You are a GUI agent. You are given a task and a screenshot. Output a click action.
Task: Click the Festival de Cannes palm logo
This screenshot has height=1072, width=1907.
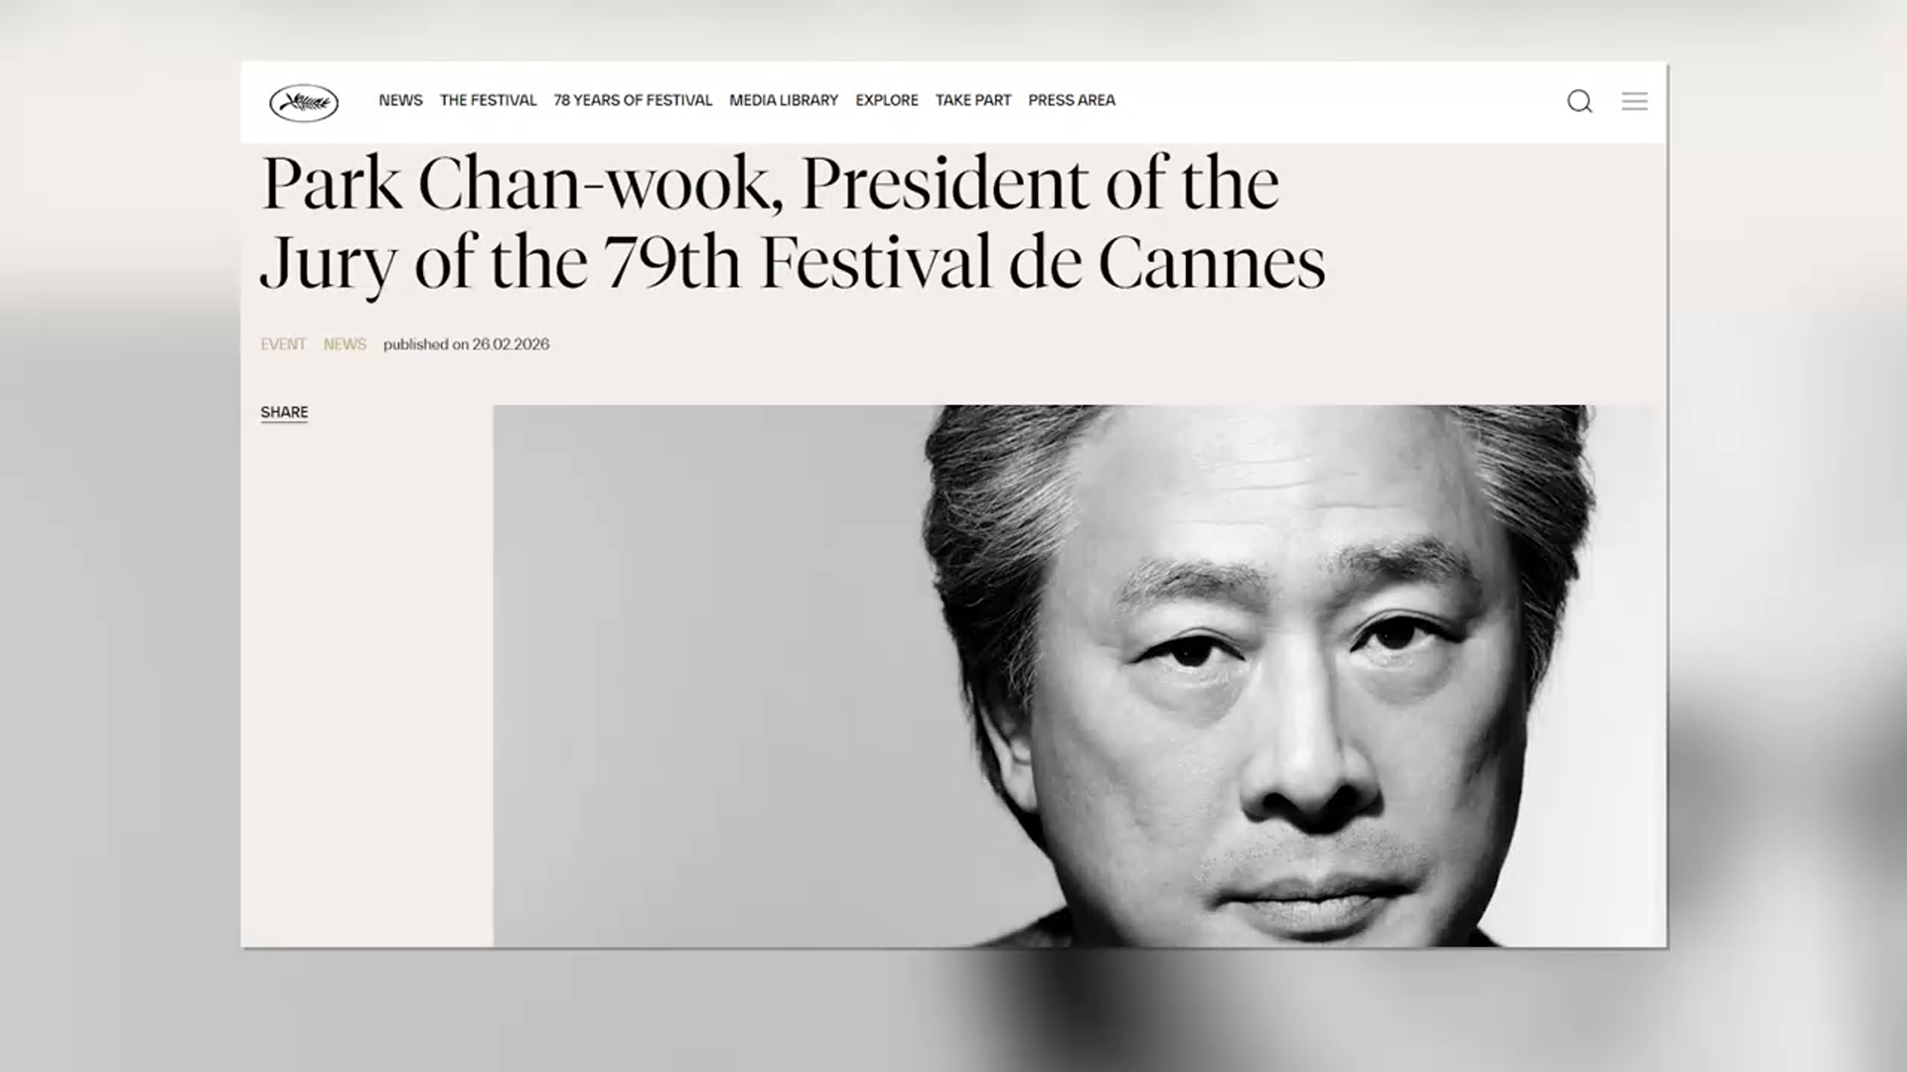[x=304, y=102]
